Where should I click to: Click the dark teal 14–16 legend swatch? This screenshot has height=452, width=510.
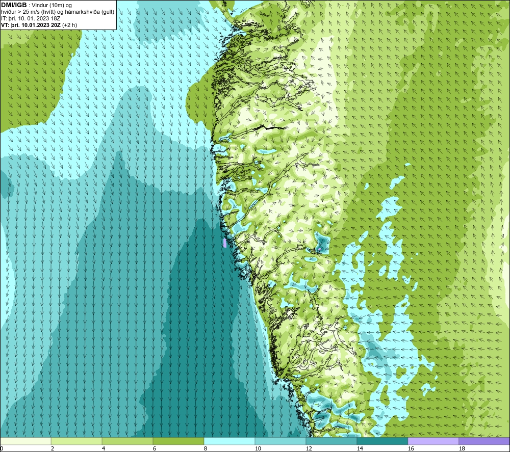(x=382, y=441)
